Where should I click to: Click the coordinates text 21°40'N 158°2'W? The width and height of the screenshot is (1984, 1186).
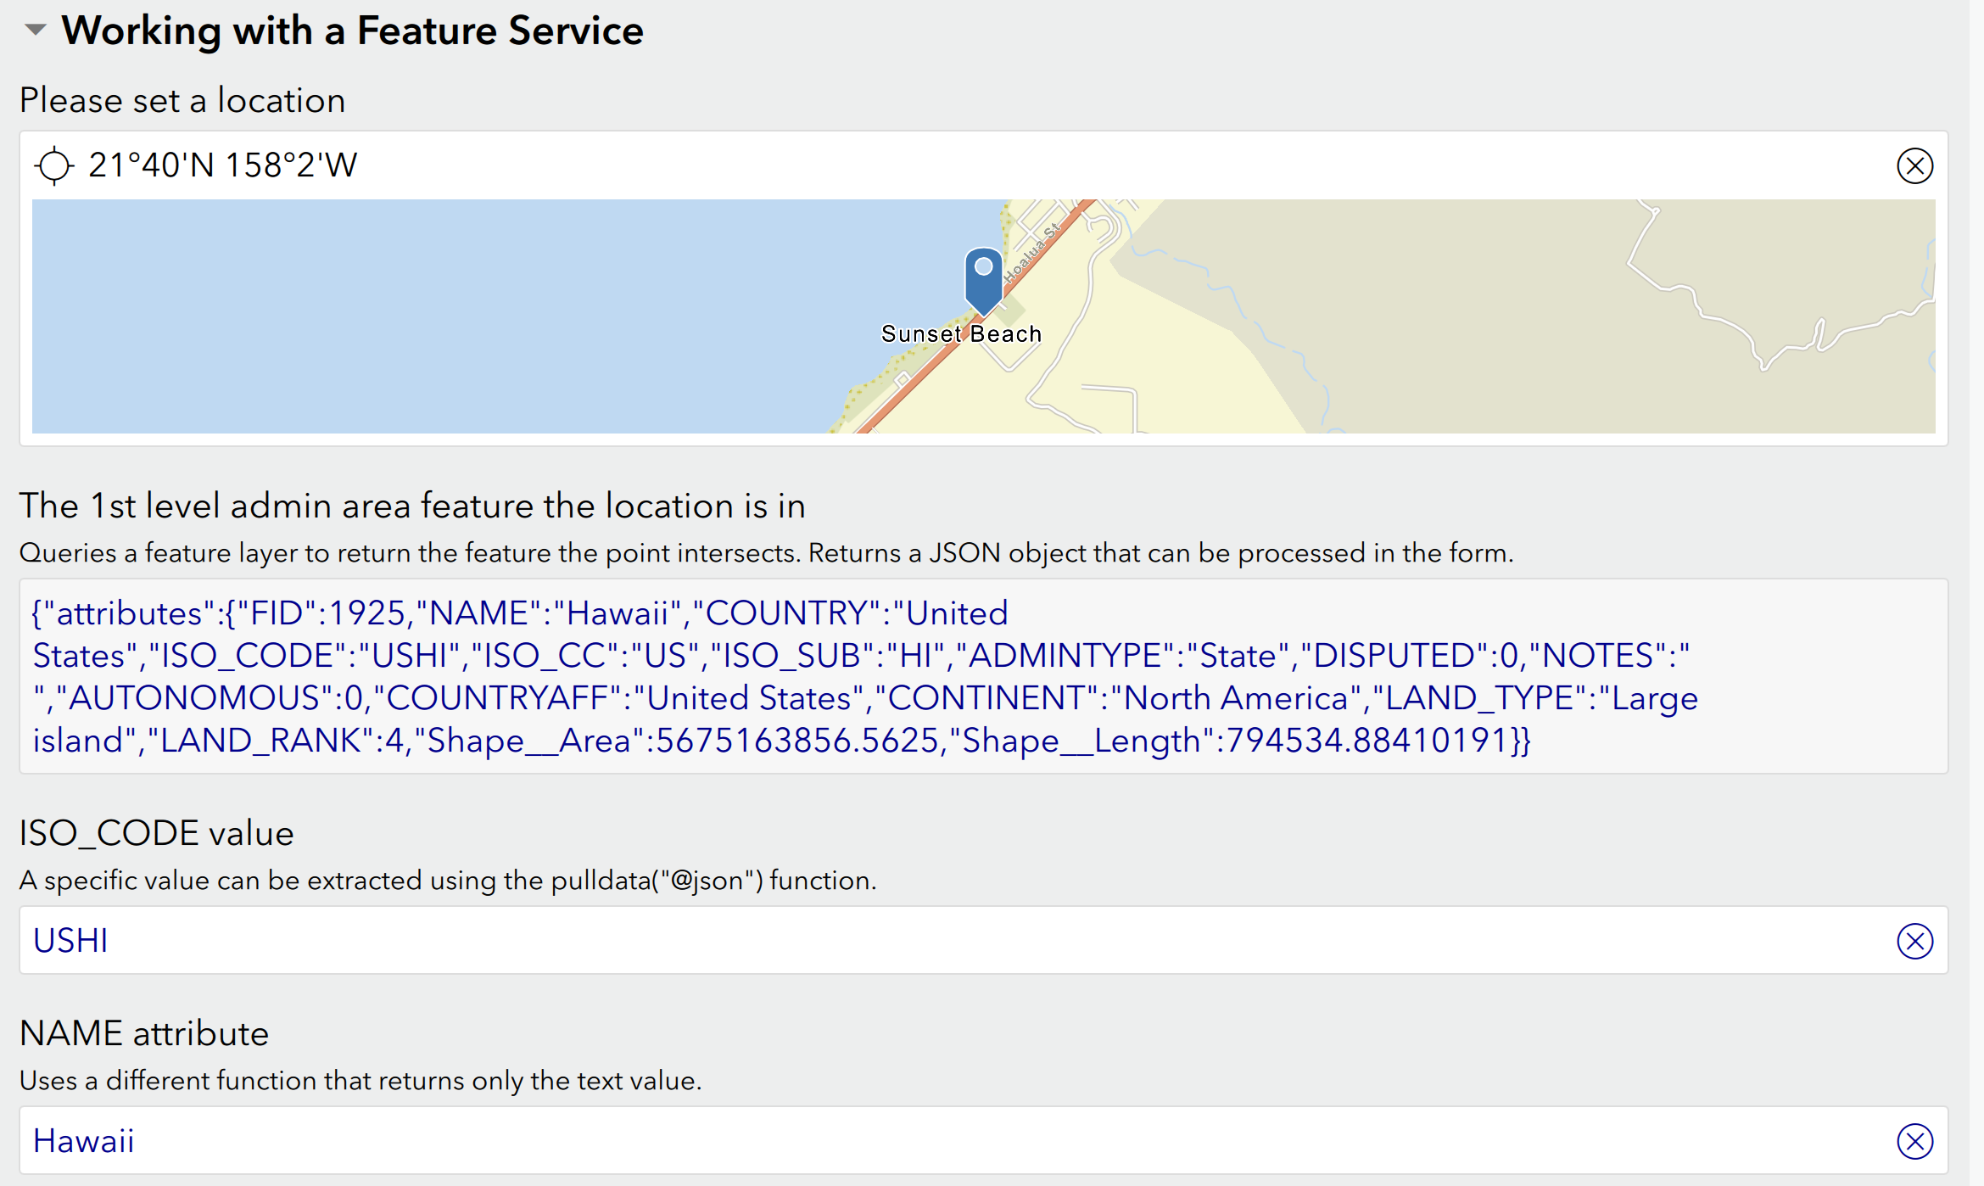coord(222,165)
